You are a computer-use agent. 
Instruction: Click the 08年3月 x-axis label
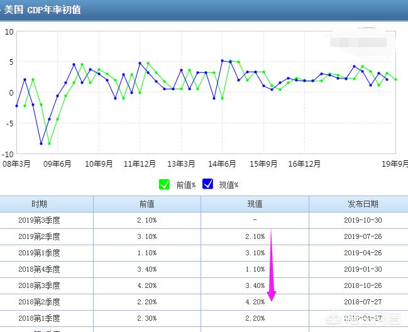17,164
